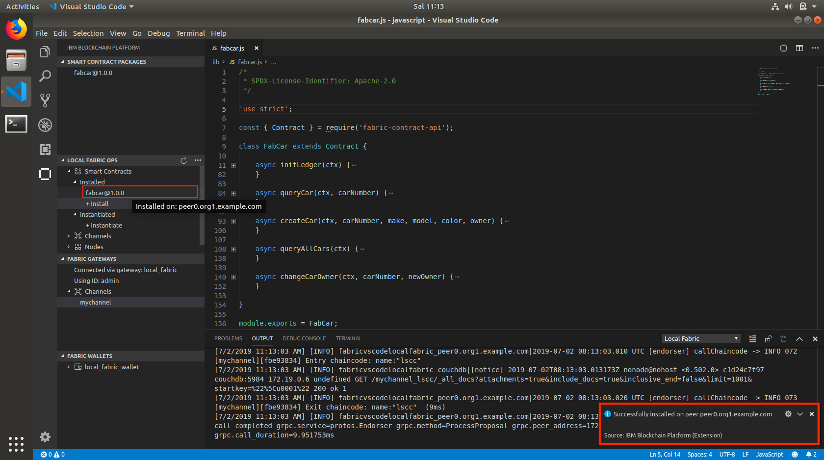The image size is (824, 460).
Task: Collapse the Fabric Wallets section
Action: point(130,356)
